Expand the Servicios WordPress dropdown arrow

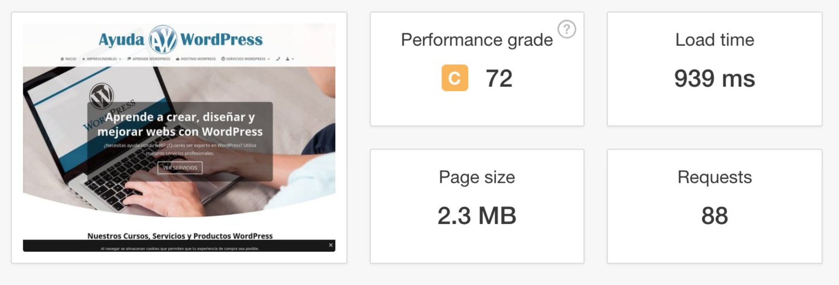coord(269,59)
